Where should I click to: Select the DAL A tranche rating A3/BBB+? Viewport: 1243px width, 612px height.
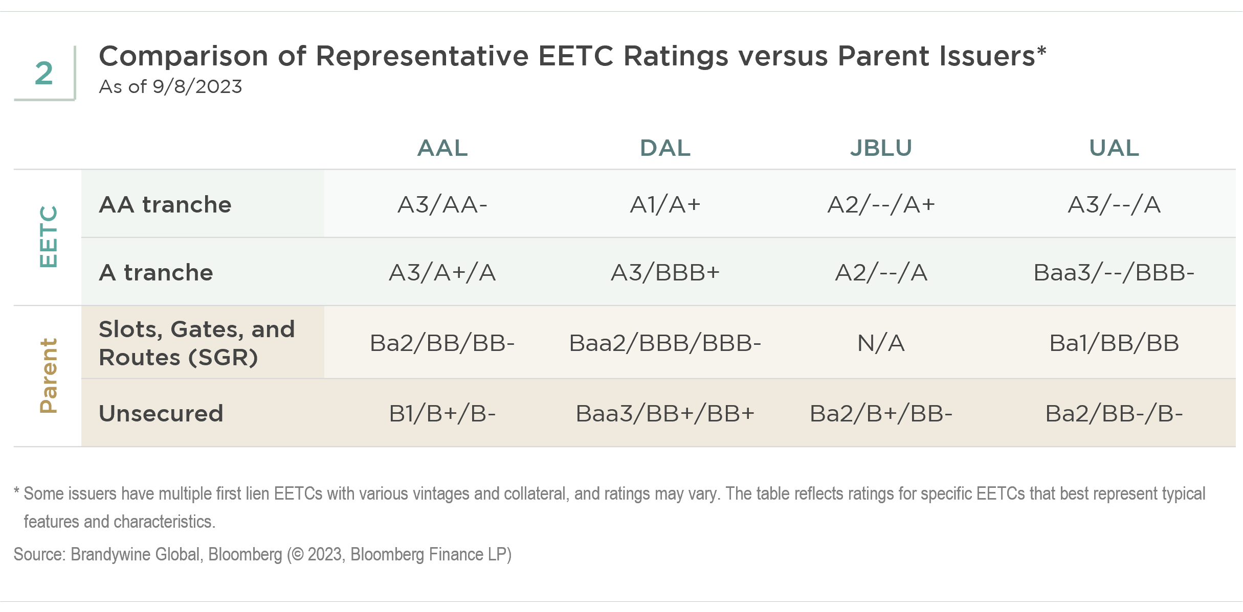tap(665, 273)
